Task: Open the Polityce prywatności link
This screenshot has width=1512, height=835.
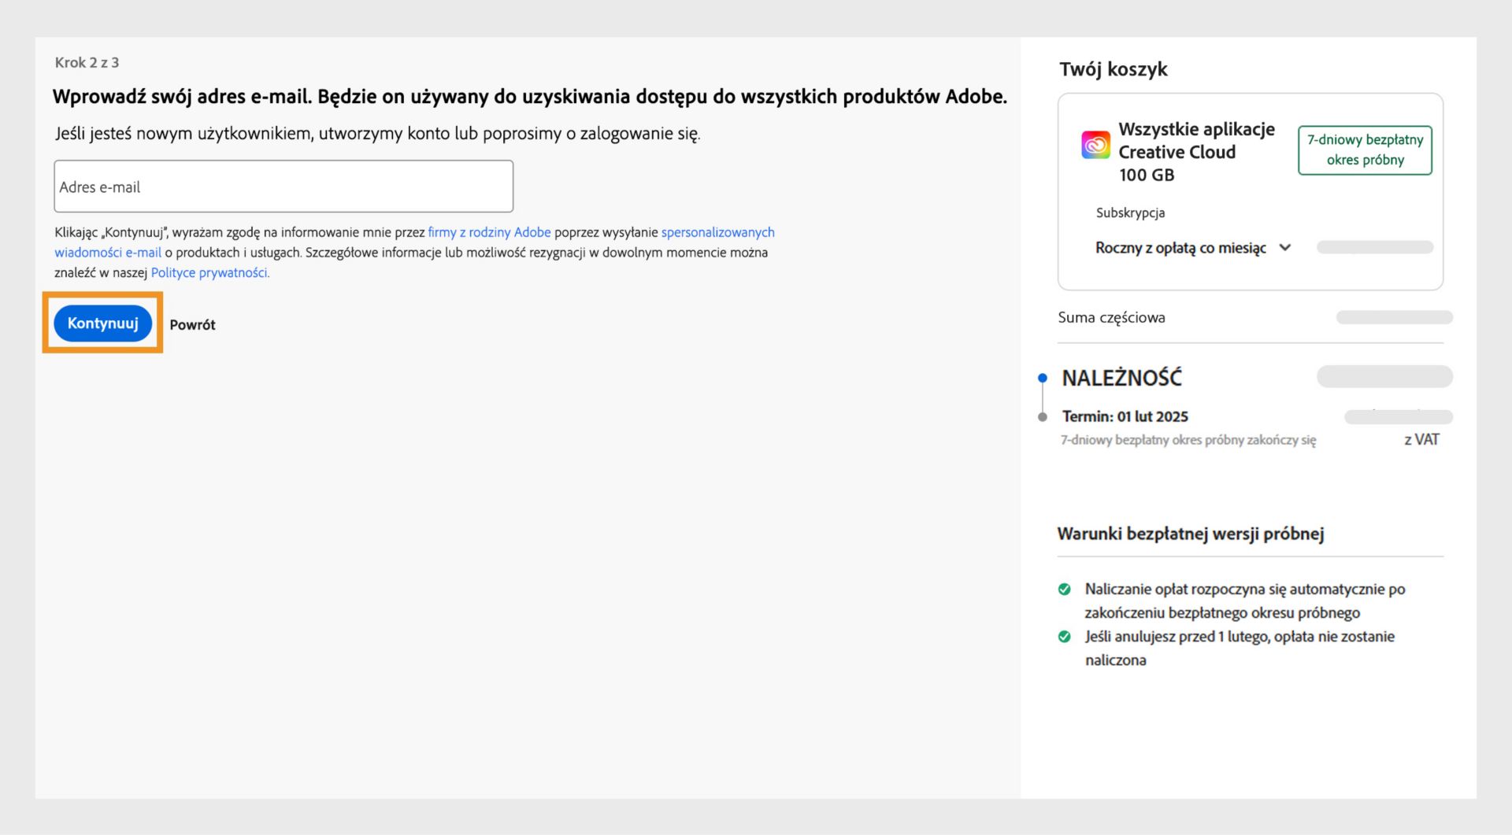Action: point(210,273)
